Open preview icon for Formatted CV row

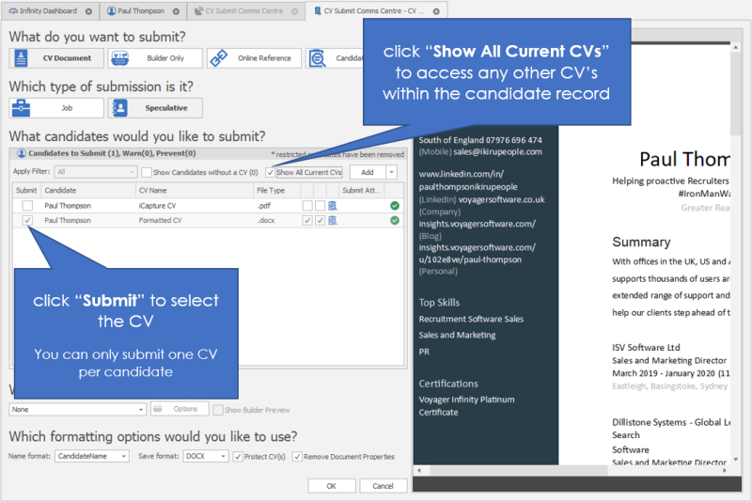point(333,220)
